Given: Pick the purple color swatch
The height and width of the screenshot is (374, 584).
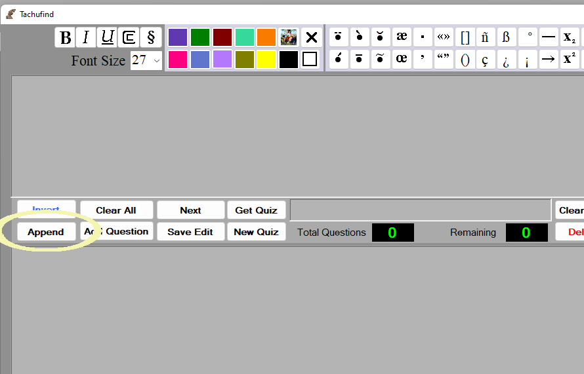Looking at the screenshot, I should (178, 37).
